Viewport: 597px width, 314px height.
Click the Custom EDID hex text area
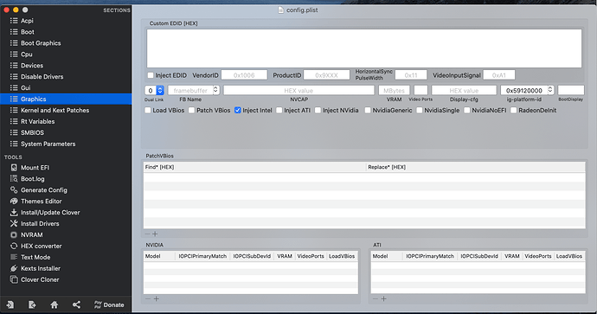coord(364,48)
